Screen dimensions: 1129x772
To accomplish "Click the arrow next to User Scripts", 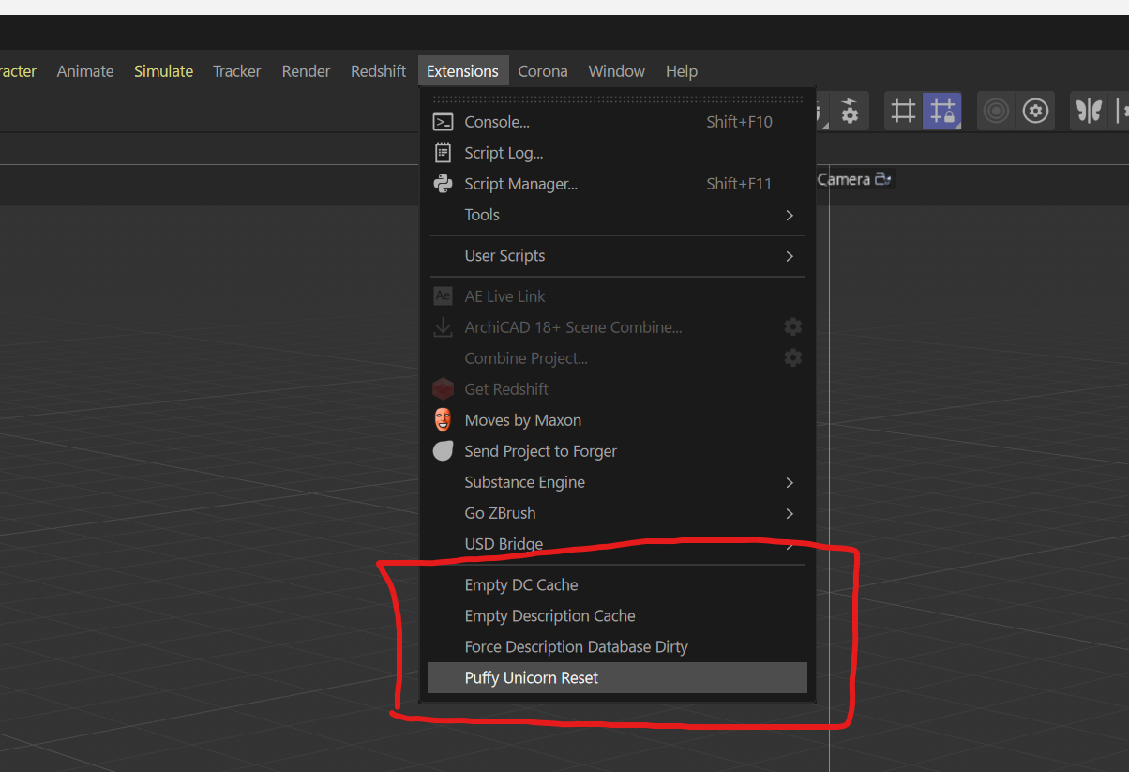I will pos(790,256).
